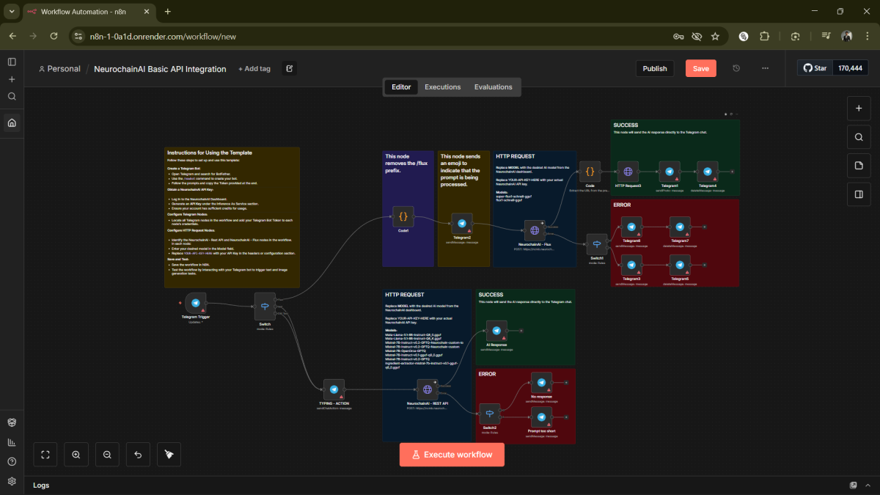Viewport: 880px width, 495px height.
Task: Fit the workflow to view
Action: click(45, 455)
